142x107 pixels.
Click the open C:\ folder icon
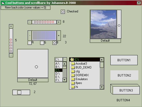(x=72, y=59)
